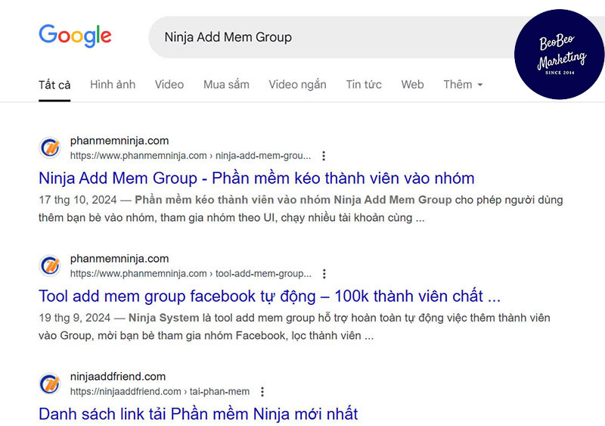
Task: Open result Ninja Add Mem Group - Phần mềm kéo thành viên
Action: coord(256,178)
